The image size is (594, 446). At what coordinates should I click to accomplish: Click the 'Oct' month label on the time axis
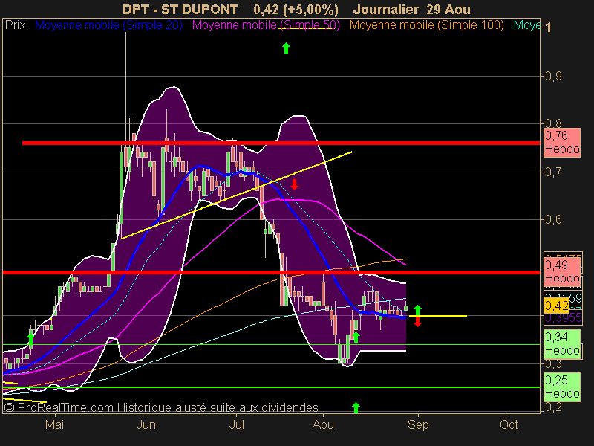tap(509, 424)
